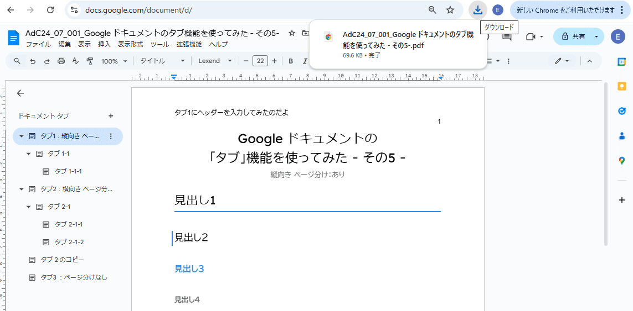Collapse the タブ1 tree arrow
The width and height of the screenshot is (633, 311).
click(x=22, y=136)
